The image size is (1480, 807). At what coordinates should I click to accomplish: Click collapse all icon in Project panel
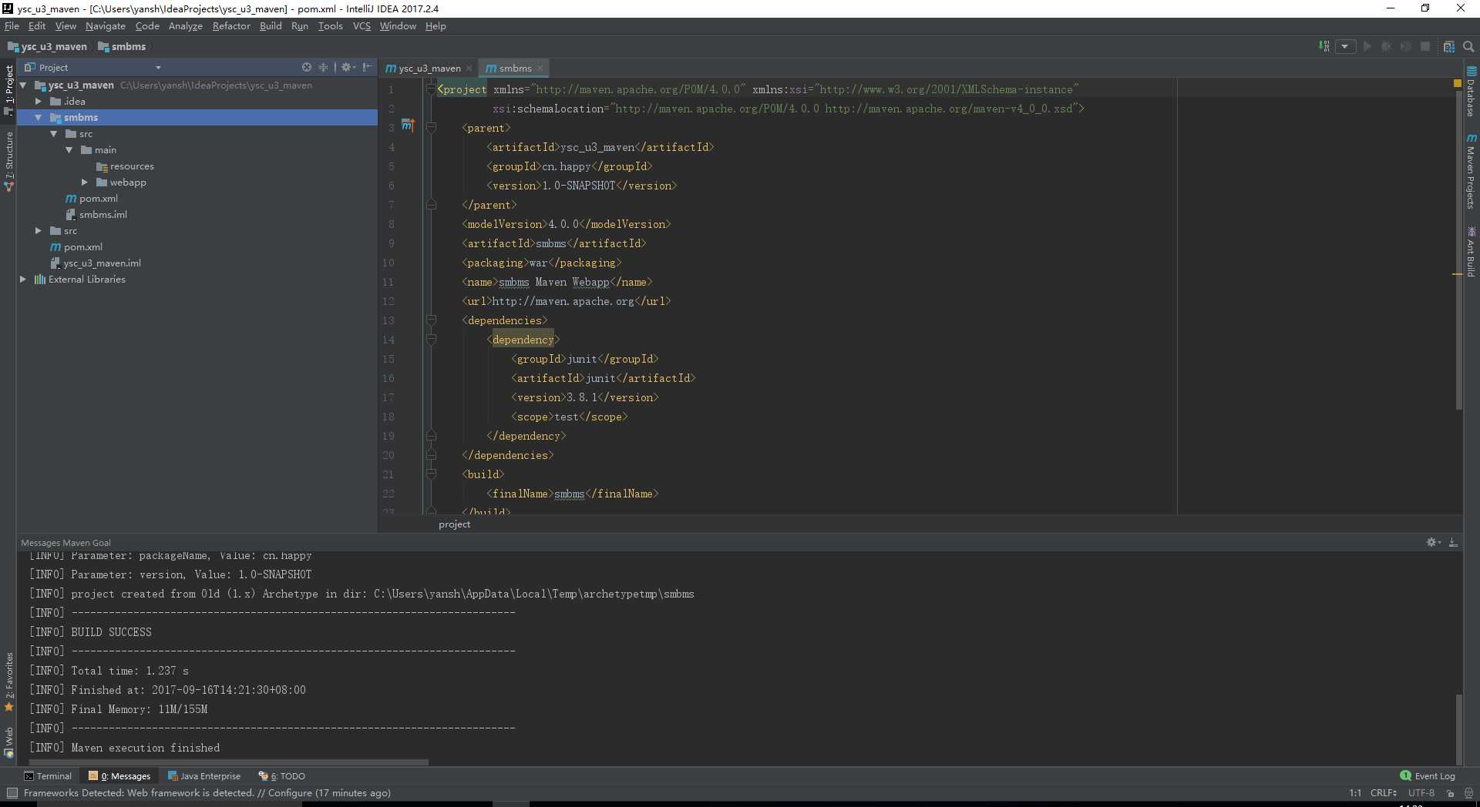(323, 67)
